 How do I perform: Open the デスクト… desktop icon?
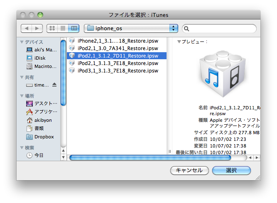[29, 104]
